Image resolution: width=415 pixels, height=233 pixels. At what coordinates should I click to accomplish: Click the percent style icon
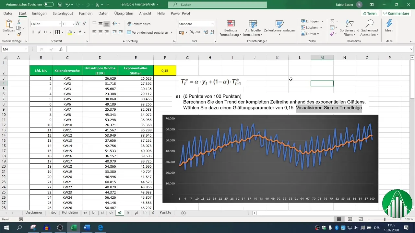point(192,32)
